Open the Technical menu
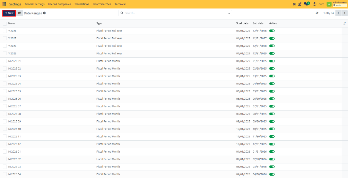The height and width of the screenshot is (178, 348). click(x=120, y=4)
